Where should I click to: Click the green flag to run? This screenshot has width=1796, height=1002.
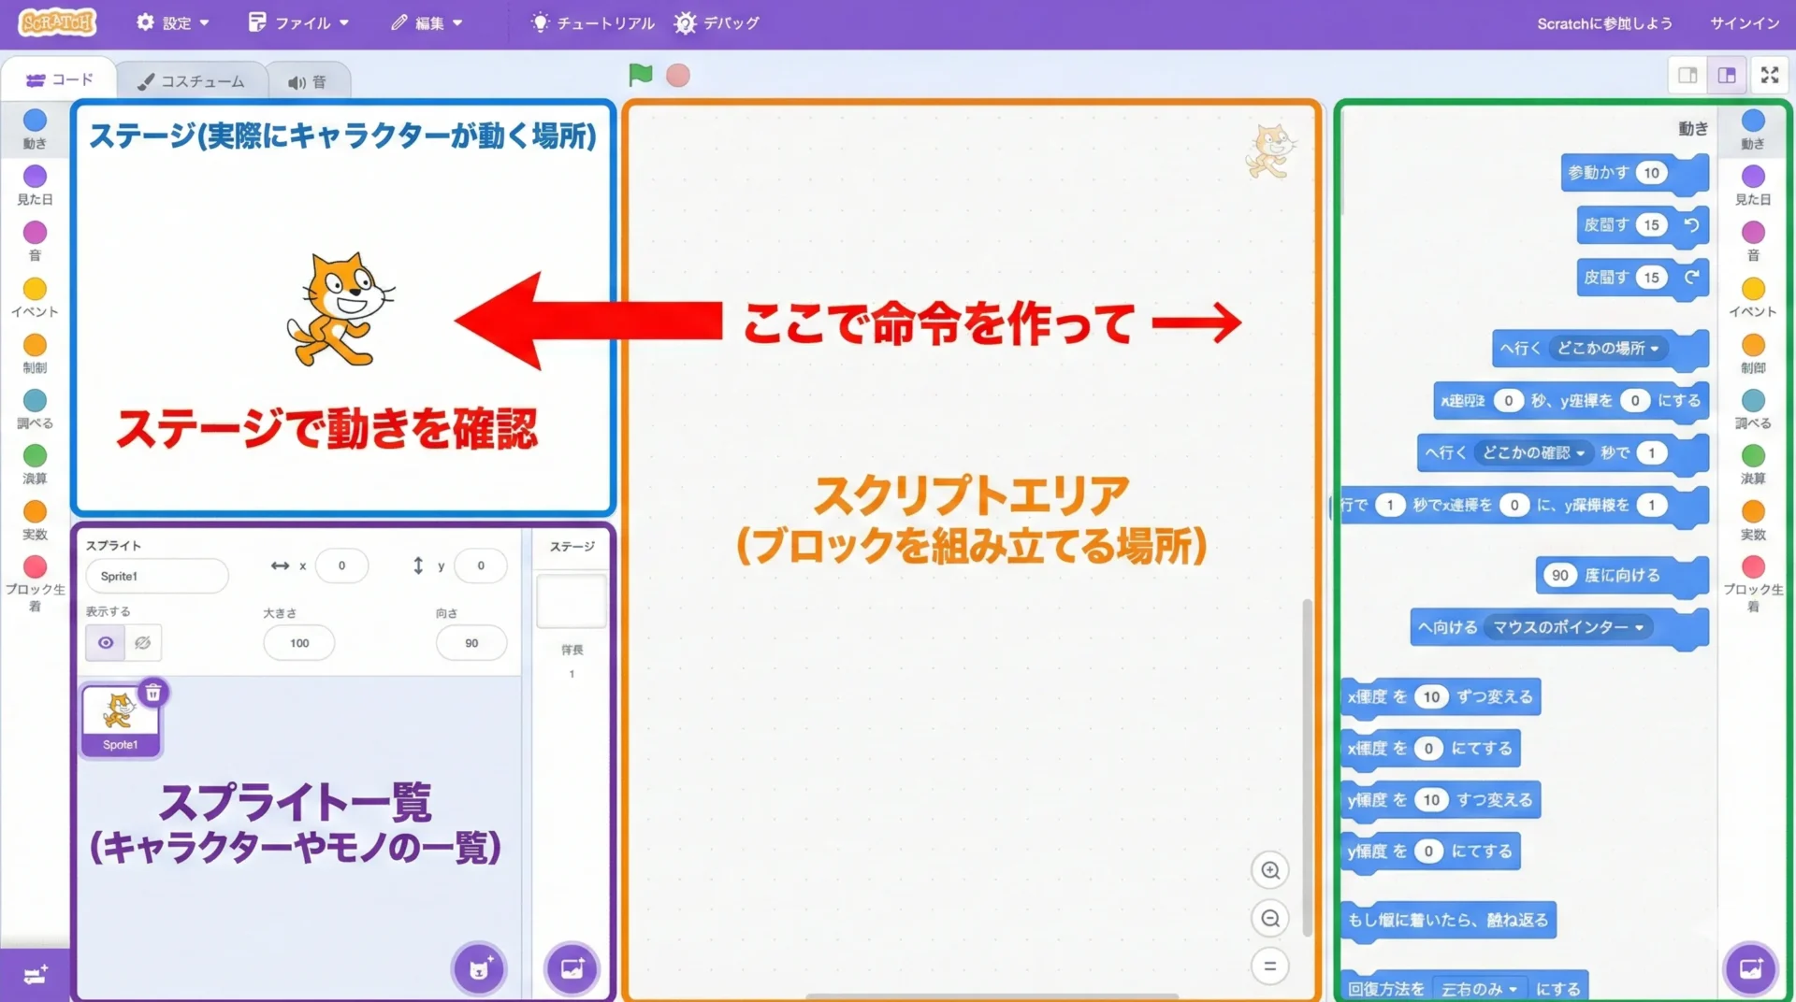pos(640,75)
